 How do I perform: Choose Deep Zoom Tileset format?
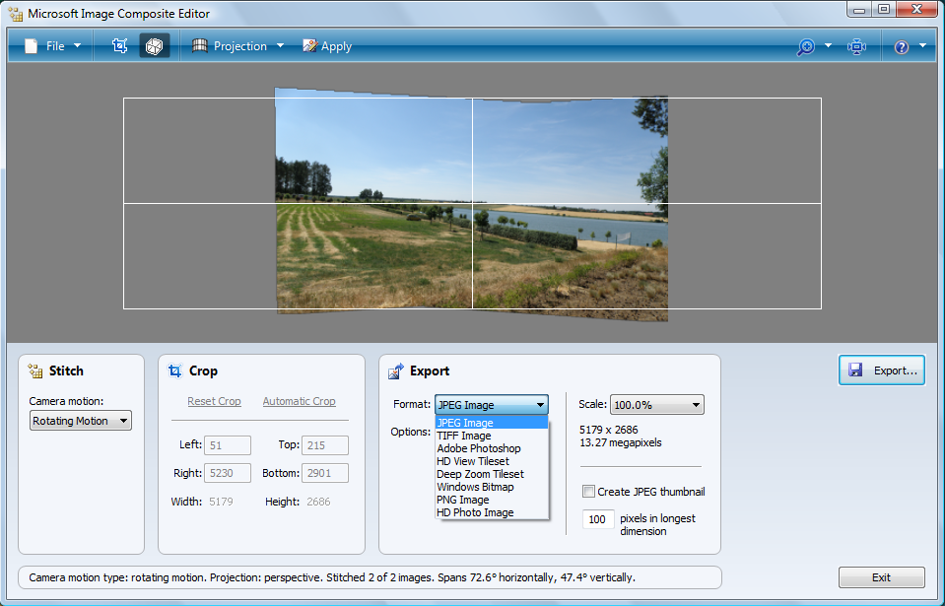pos(491,474)
